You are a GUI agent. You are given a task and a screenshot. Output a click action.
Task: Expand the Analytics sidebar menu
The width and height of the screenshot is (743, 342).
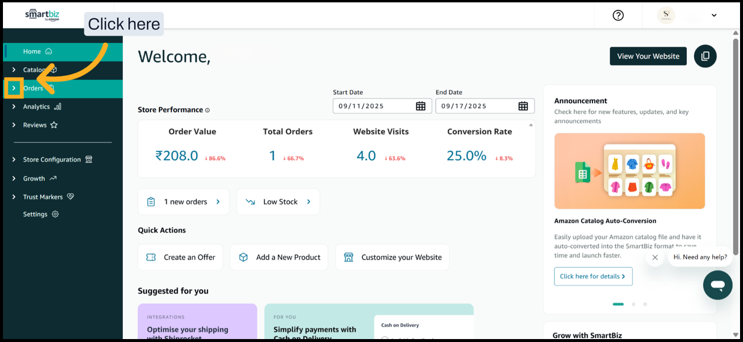point(14,107)
